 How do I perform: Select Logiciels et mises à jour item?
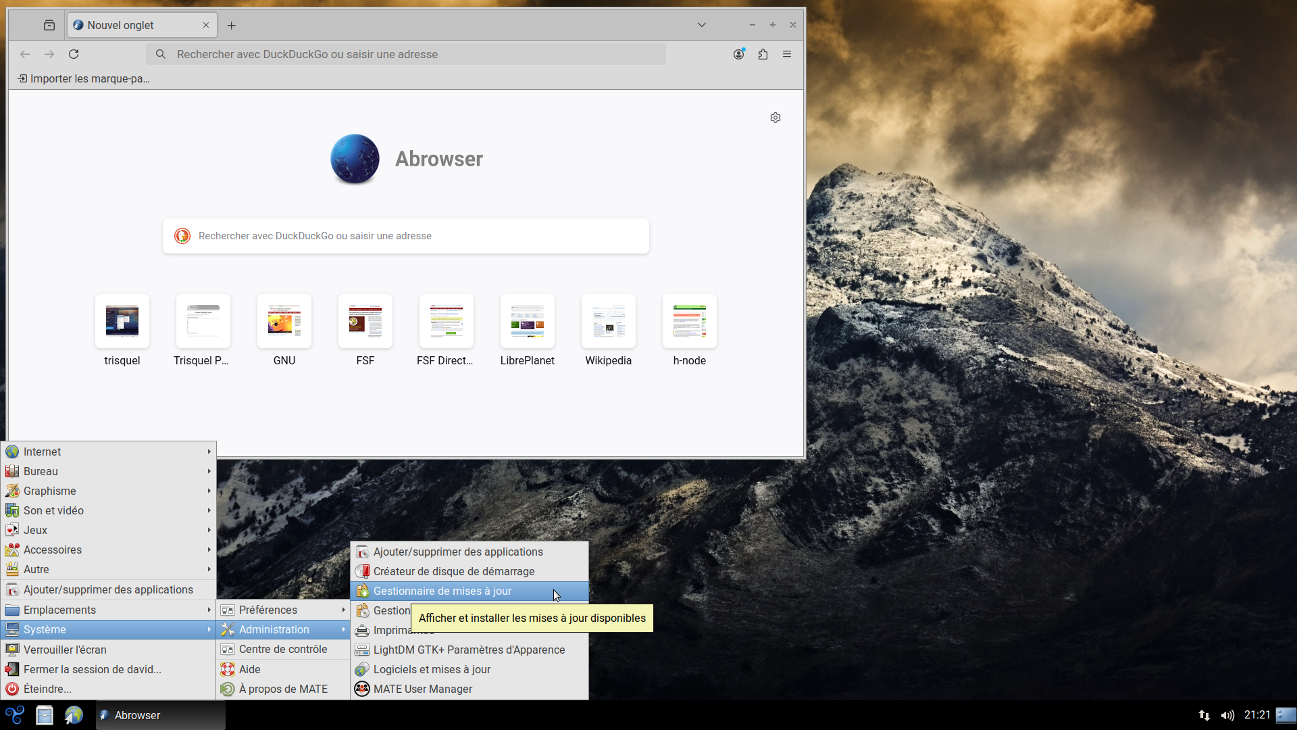click(x=432, y=668)
